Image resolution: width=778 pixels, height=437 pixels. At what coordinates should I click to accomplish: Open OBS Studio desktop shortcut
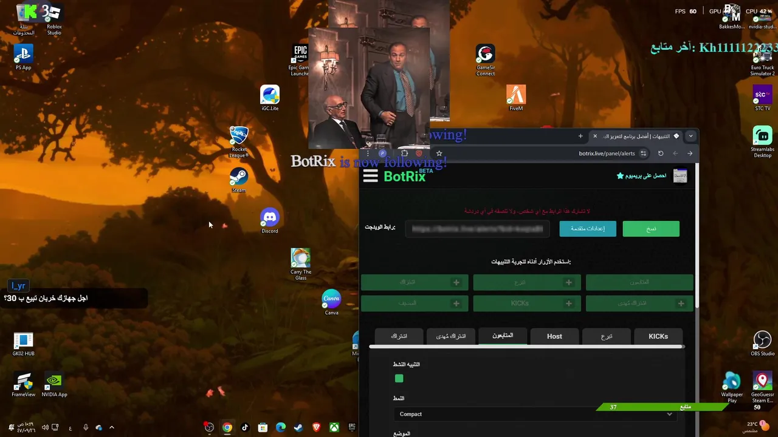tap(762, 344)
